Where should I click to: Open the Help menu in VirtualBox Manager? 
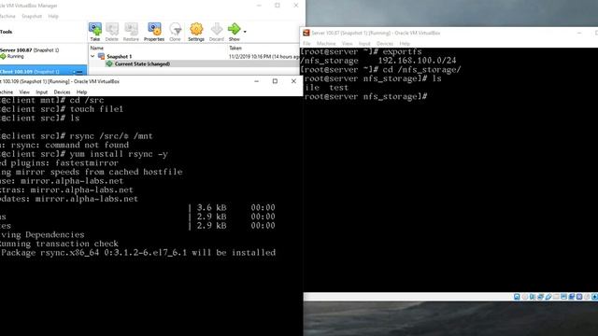point(53,17)
